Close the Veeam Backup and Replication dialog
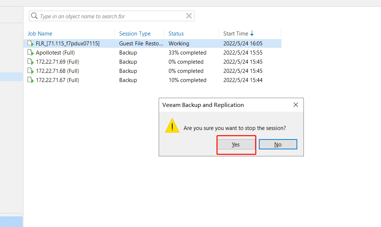The image size is (381, 227). [x=296, y=105]
